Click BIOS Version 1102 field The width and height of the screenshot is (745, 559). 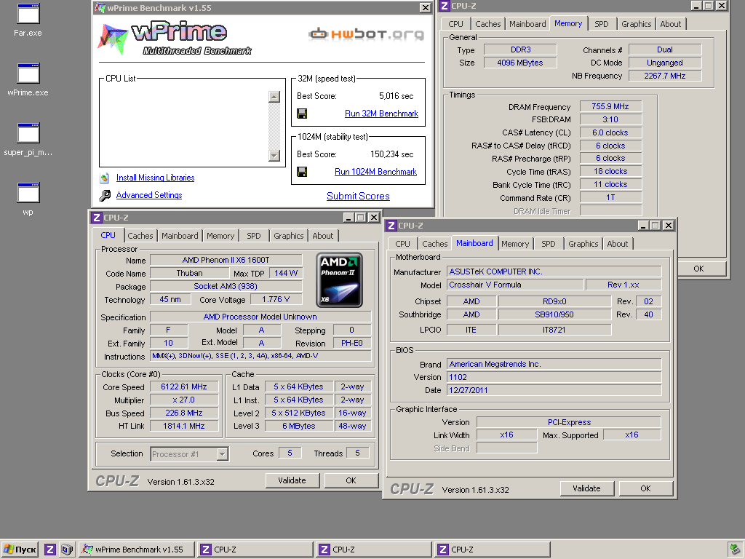pos(554,377)
